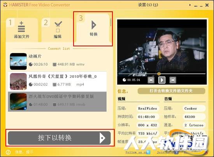The height and width of the screenshot is (157, 214).
Task: Click the Join us on Facebook link
Action: [x=168, y=152]
